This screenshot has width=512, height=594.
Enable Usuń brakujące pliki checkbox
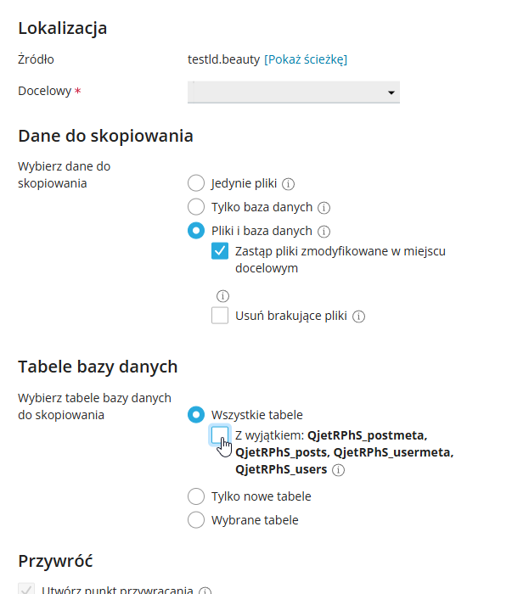[220, 316]
